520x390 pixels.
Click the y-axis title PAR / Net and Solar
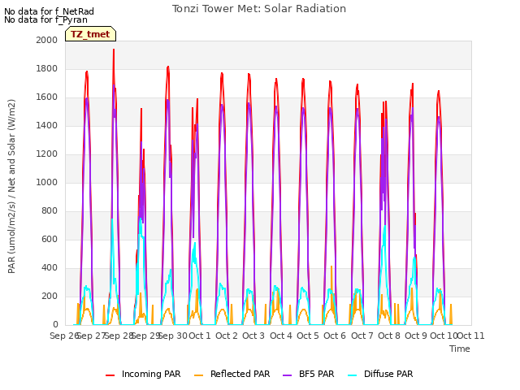point(11,186)
